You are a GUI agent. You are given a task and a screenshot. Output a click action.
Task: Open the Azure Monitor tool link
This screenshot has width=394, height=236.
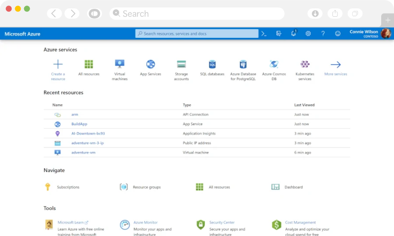(x=145, y=222)
